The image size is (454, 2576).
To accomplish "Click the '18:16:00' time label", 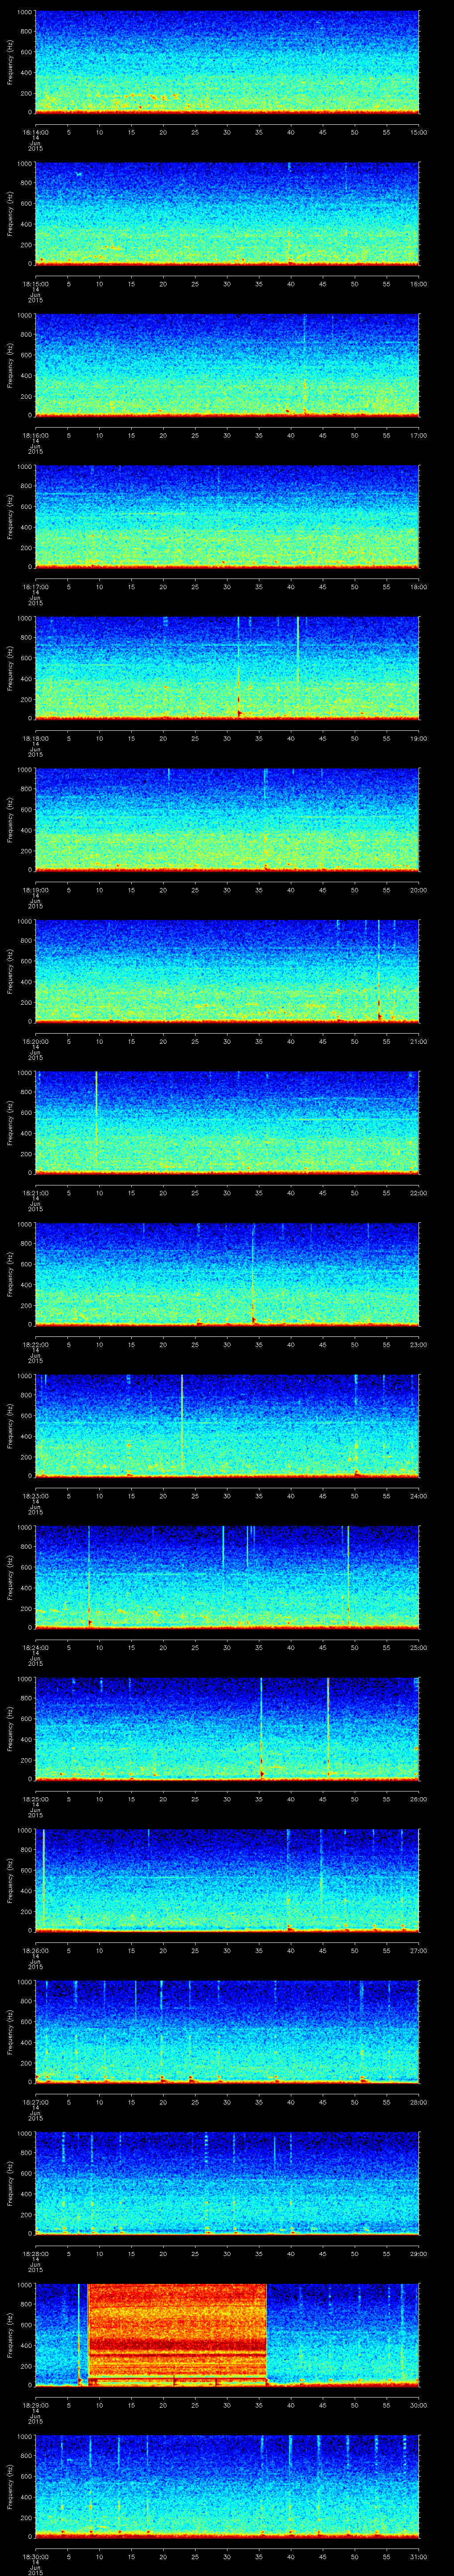I will click(35, 435).
